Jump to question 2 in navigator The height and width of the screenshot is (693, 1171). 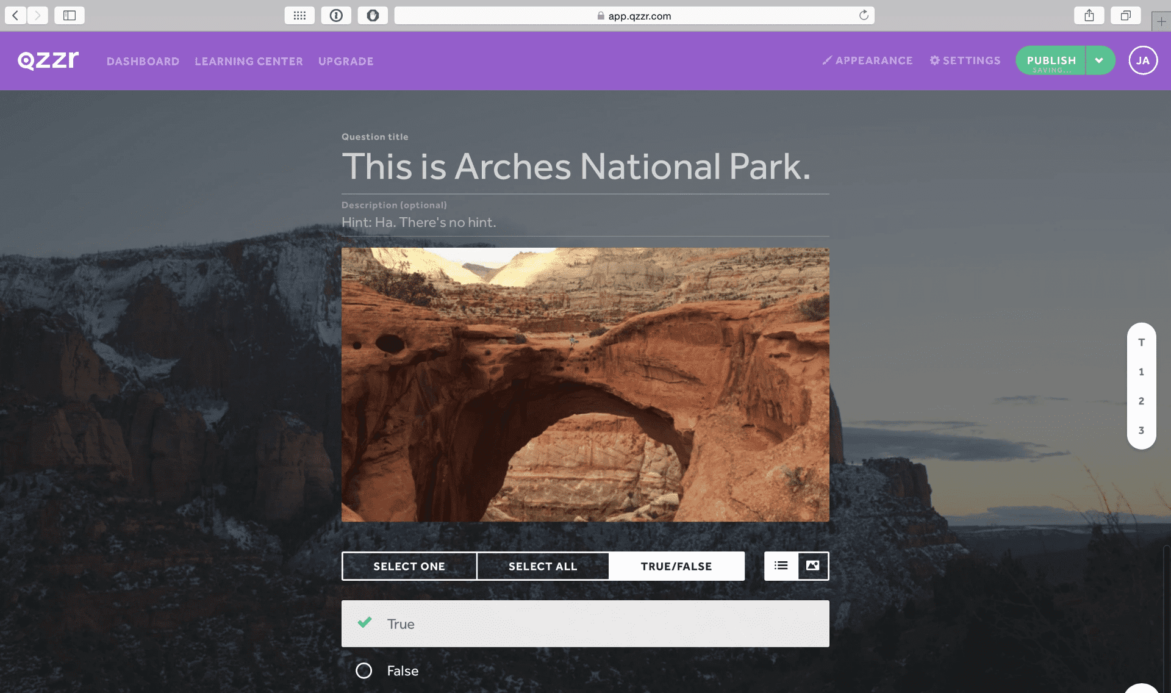point(1141,401)
